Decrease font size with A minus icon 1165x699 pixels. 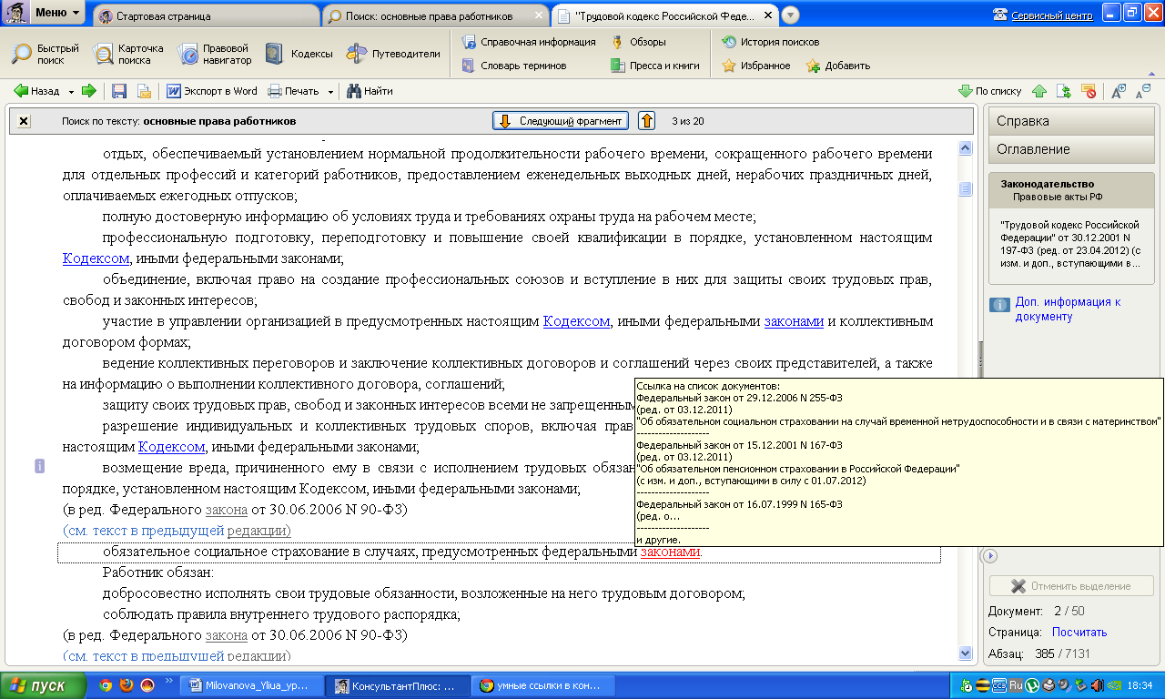point(1143,91)
